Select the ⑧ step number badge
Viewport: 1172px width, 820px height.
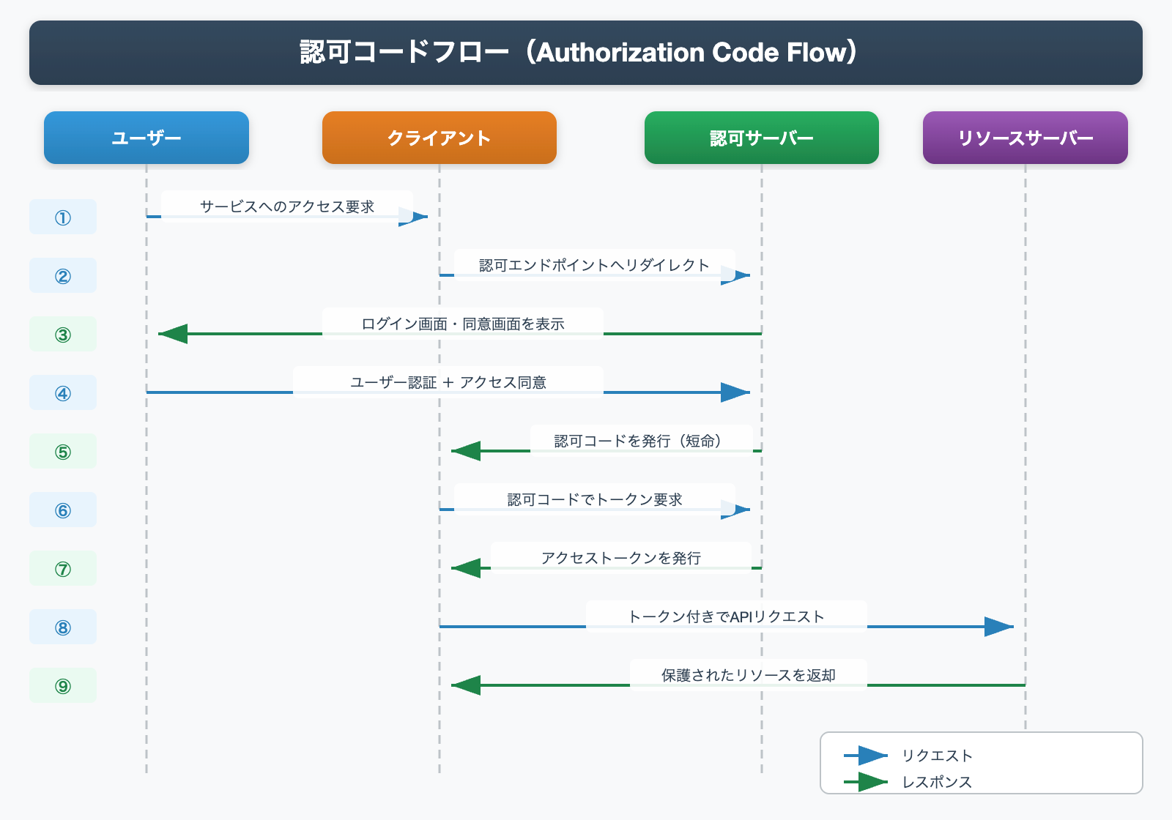[x=62, y=627]
